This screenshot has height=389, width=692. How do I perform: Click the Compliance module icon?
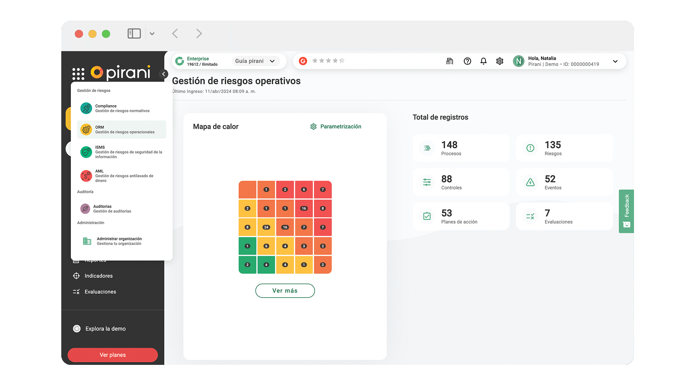coord(86,108)
